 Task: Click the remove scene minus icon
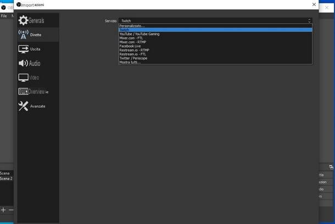click(11, 210)
